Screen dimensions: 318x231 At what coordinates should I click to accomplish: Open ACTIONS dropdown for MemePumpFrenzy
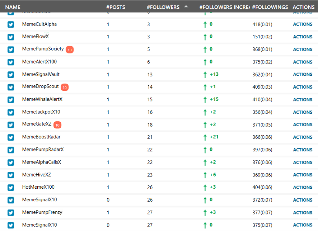[x=303, y=213]
